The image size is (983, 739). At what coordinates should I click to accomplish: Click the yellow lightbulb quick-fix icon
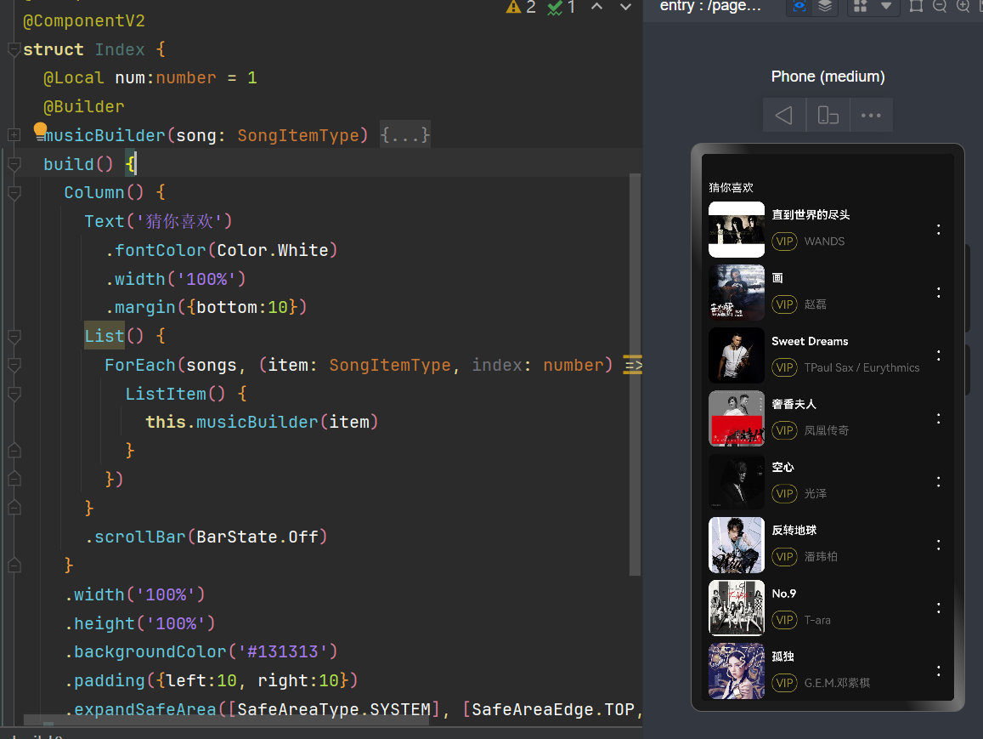[40, 129]
